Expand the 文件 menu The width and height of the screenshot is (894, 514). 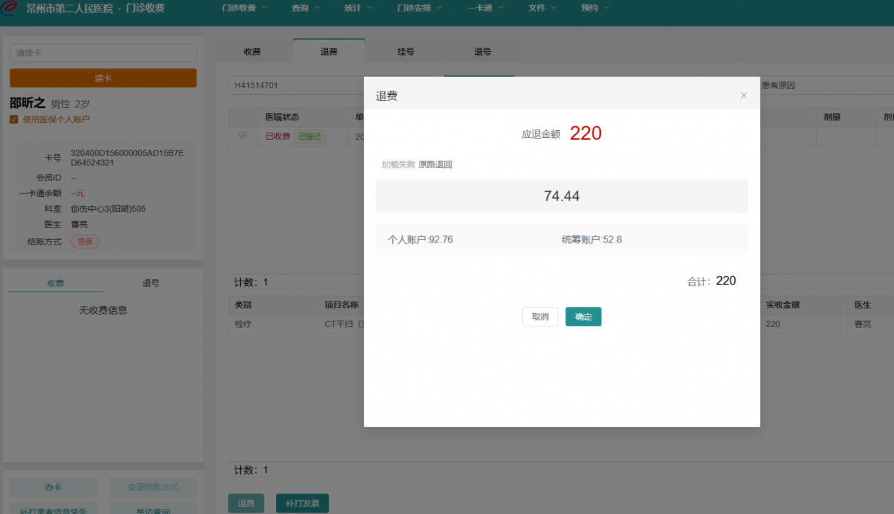point(543,9)
